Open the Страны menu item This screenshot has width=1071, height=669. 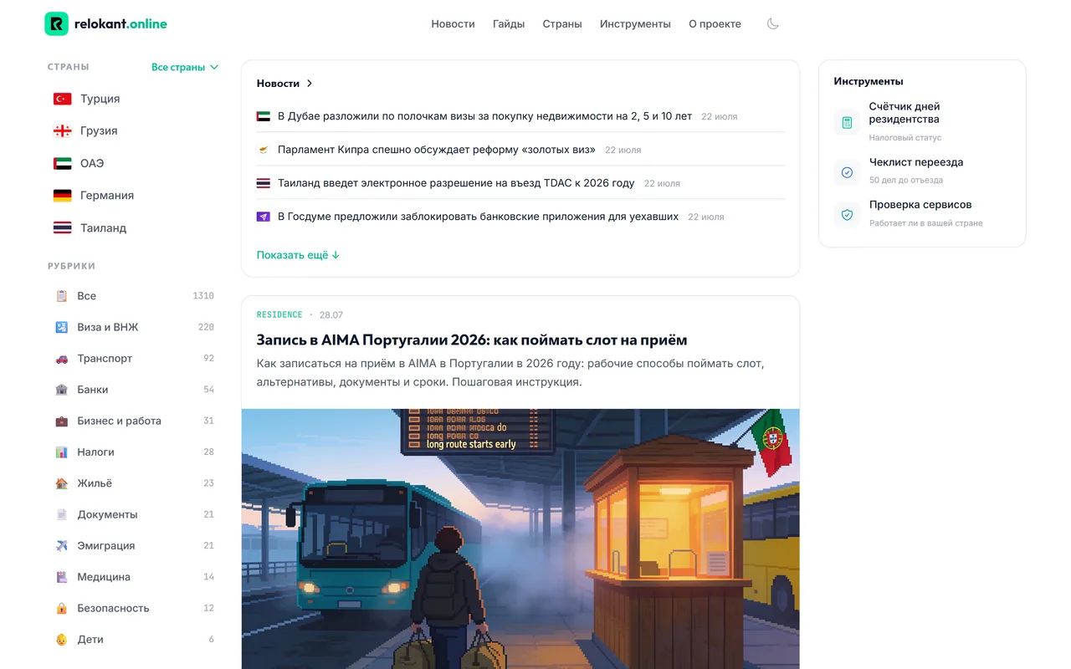562,24
